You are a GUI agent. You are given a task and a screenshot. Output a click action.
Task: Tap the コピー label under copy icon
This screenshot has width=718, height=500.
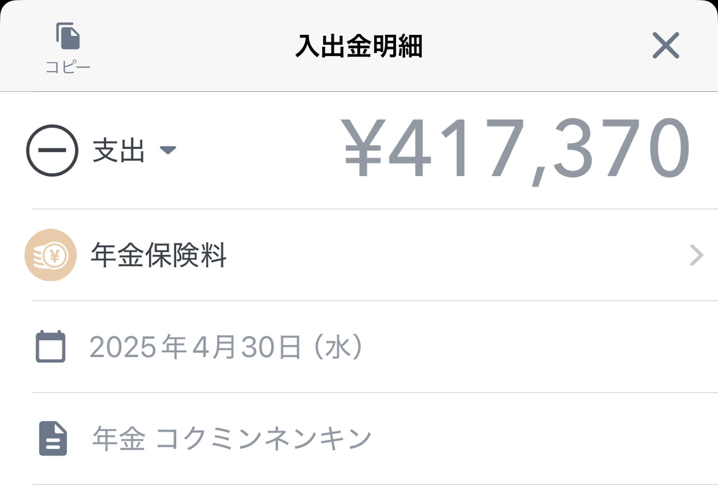68,67
